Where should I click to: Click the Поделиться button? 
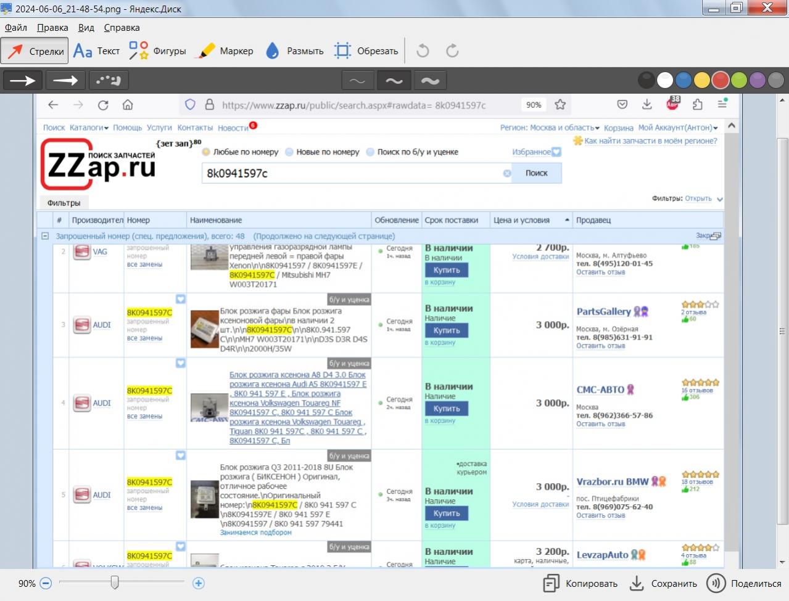744,583
